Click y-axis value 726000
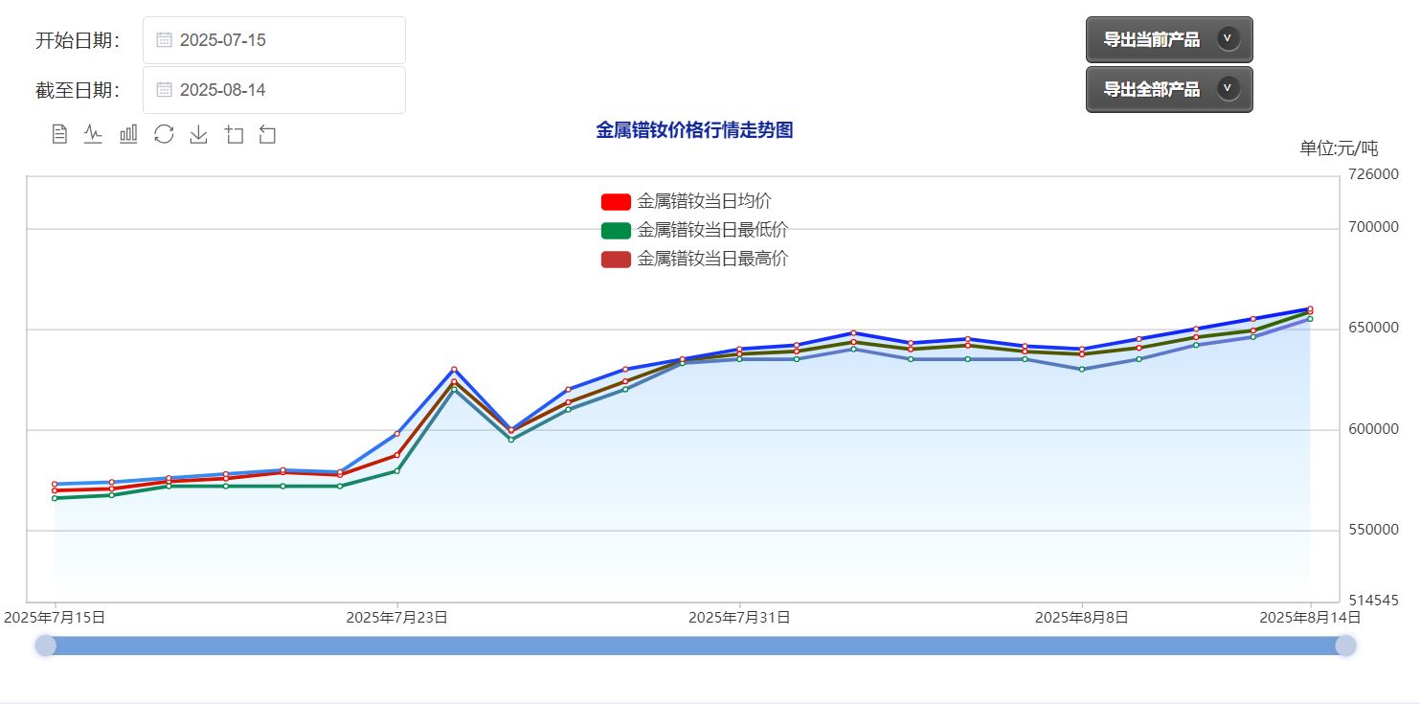The height and width of the screenshot is (704, 1420). (1372, 174)
